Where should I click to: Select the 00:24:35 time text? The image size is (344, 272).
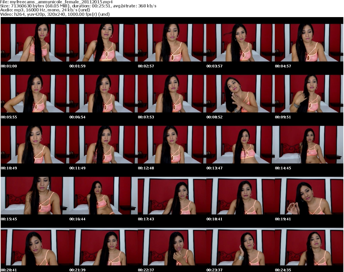tap(283, 270)
